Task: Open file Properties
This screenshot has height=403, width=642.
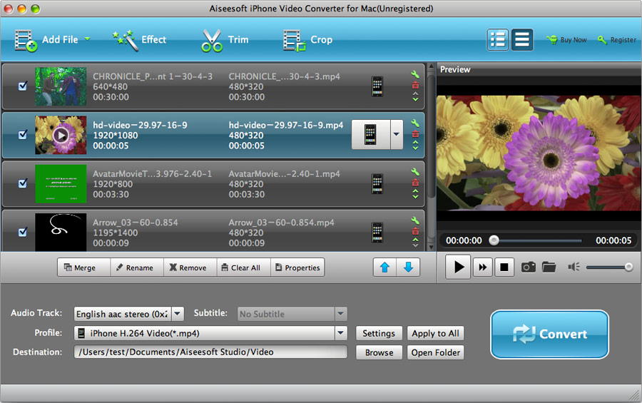Action: pos(297,267)
